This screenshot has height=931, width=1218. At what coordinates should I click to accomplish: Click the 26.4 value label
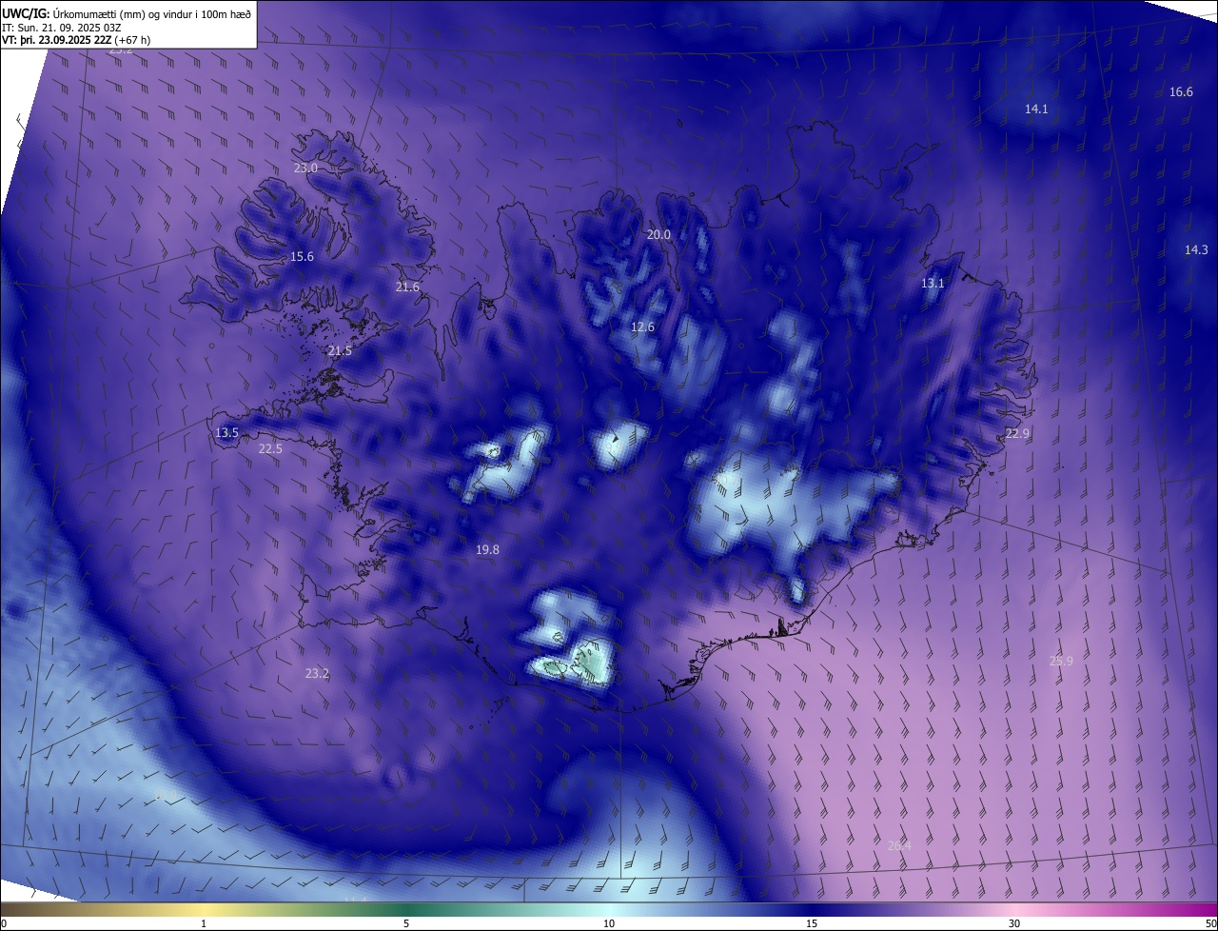(899, 845)
